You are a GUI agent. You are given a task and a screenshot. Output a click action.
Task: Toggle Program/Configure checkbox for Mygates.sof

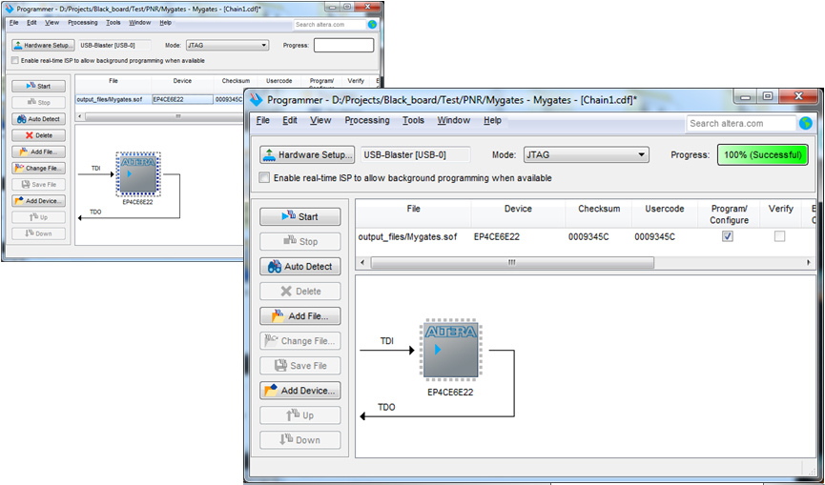(x=727, y=236)
